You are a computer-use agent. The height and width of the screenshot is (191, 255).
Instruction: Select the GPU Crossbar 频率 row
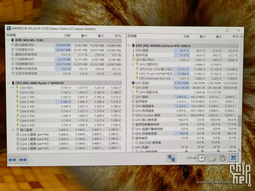pyautogui.click(x=184, y=115)
